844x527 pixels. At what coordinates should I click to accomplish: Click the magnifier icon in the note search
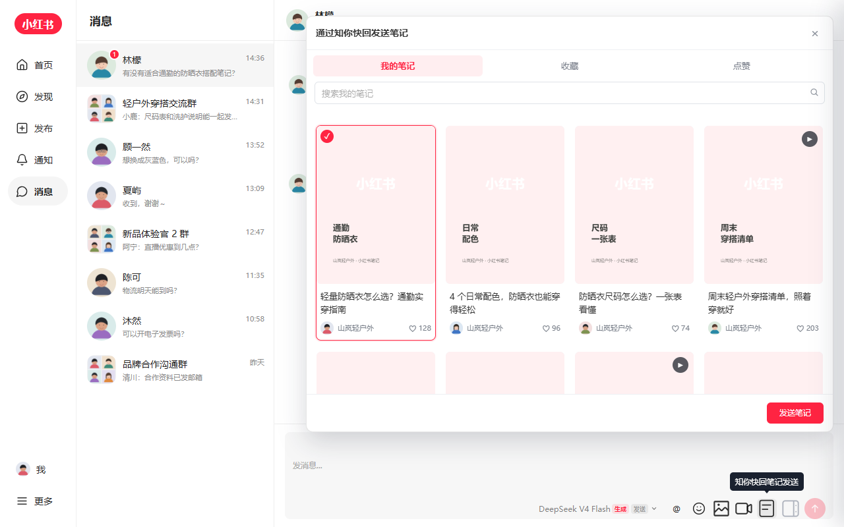pyautogui.click(x=814, y=93)
